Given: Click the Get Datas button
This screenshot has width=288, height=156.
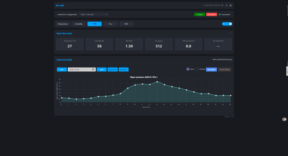Looking at the screenshot, I should 124,69.
